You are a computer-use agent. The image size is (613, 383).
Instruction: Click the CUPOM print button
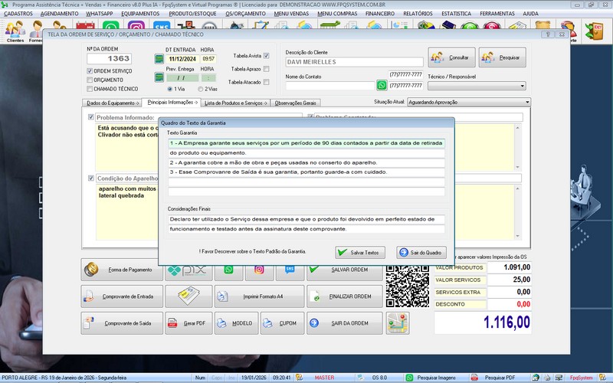[x=282, y=323]
